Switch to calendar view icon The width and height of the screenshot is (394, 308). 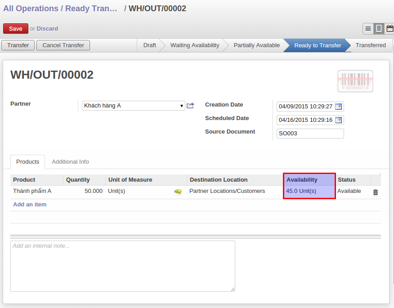pos(390,29)
